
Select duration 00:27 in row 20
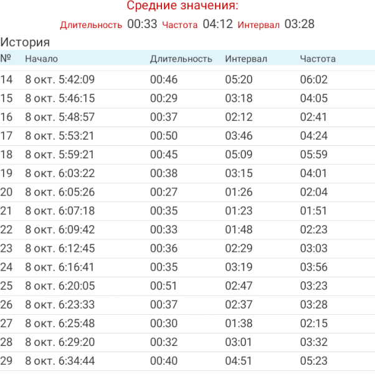click(x=164, y=192)
